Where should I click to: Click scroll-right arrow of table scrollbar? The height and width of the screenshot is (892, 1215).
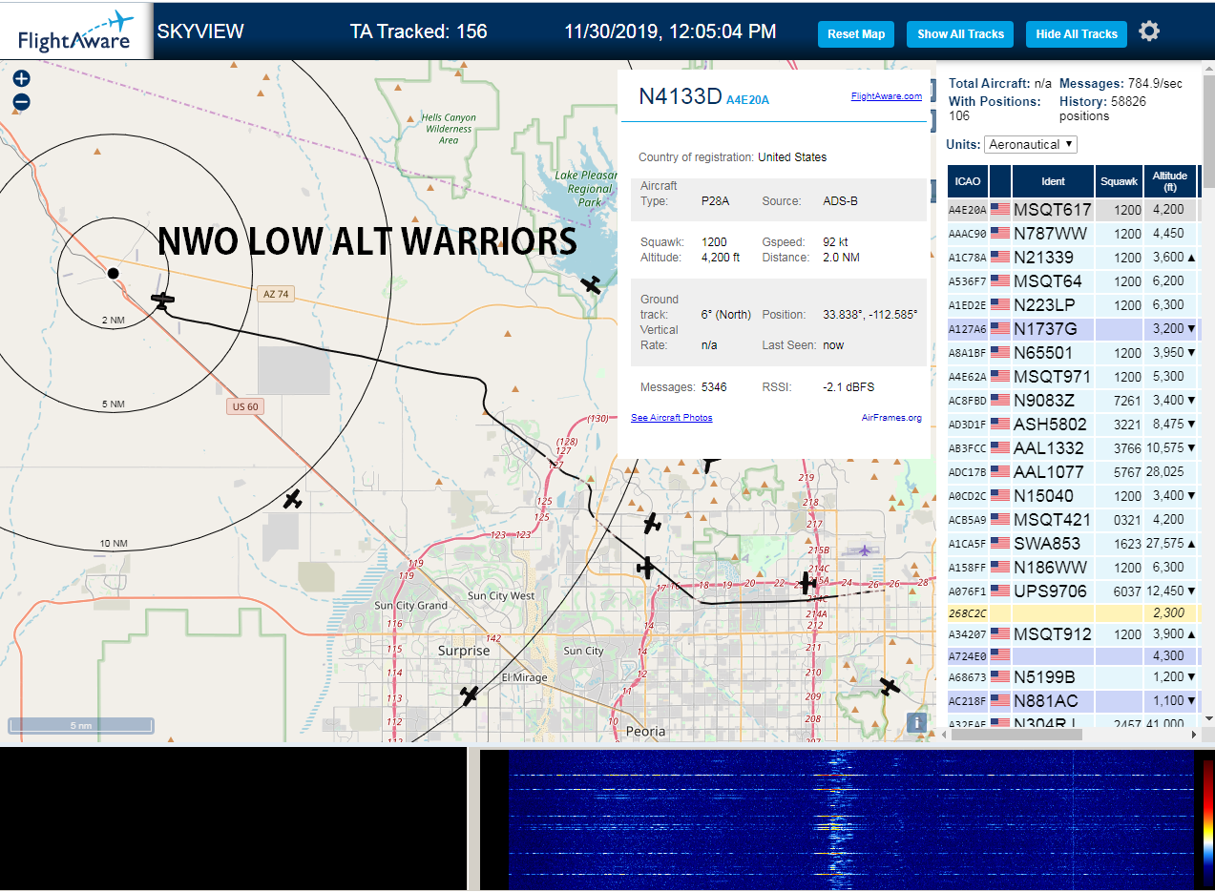(1193, 735)
